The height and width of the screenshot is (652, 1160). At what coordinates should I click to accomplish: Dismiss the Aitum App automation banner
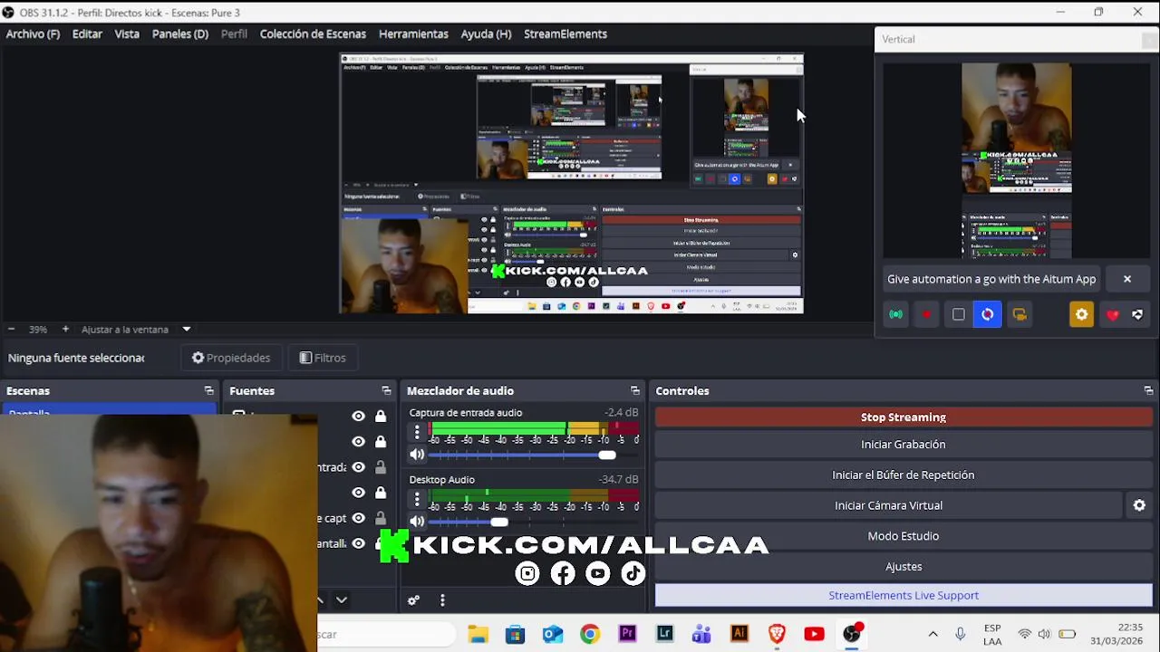coord(1127,279)
